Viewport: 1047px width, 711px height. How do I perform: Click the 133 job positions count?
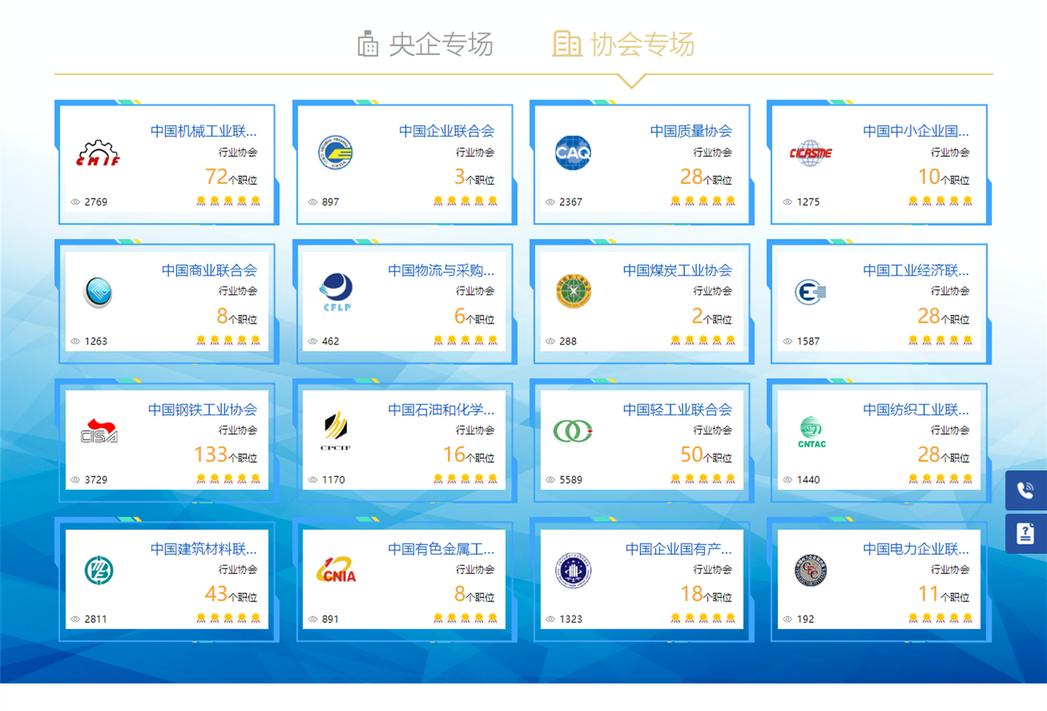point(211,455)
